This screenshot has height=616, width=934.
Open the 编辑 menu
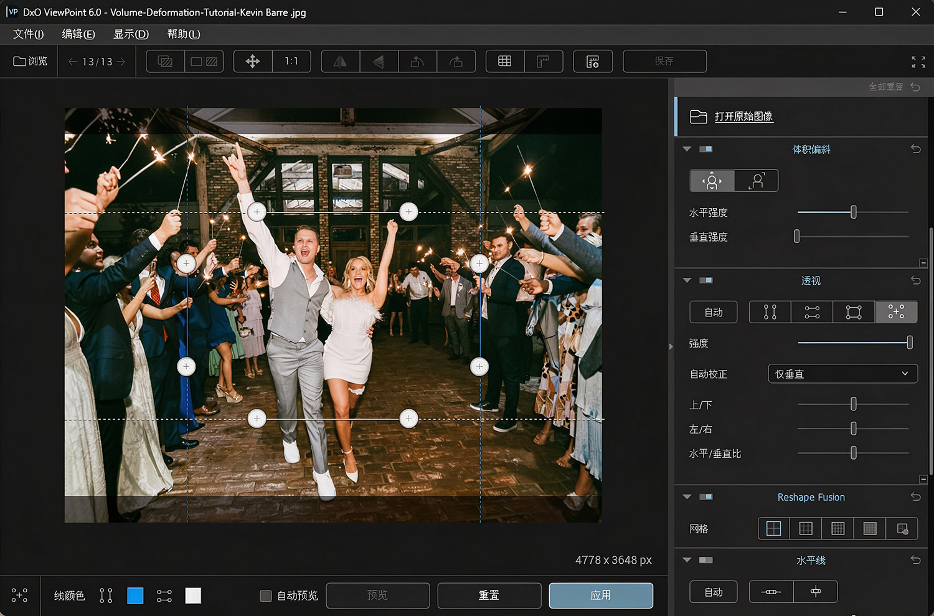pos(78,34)
